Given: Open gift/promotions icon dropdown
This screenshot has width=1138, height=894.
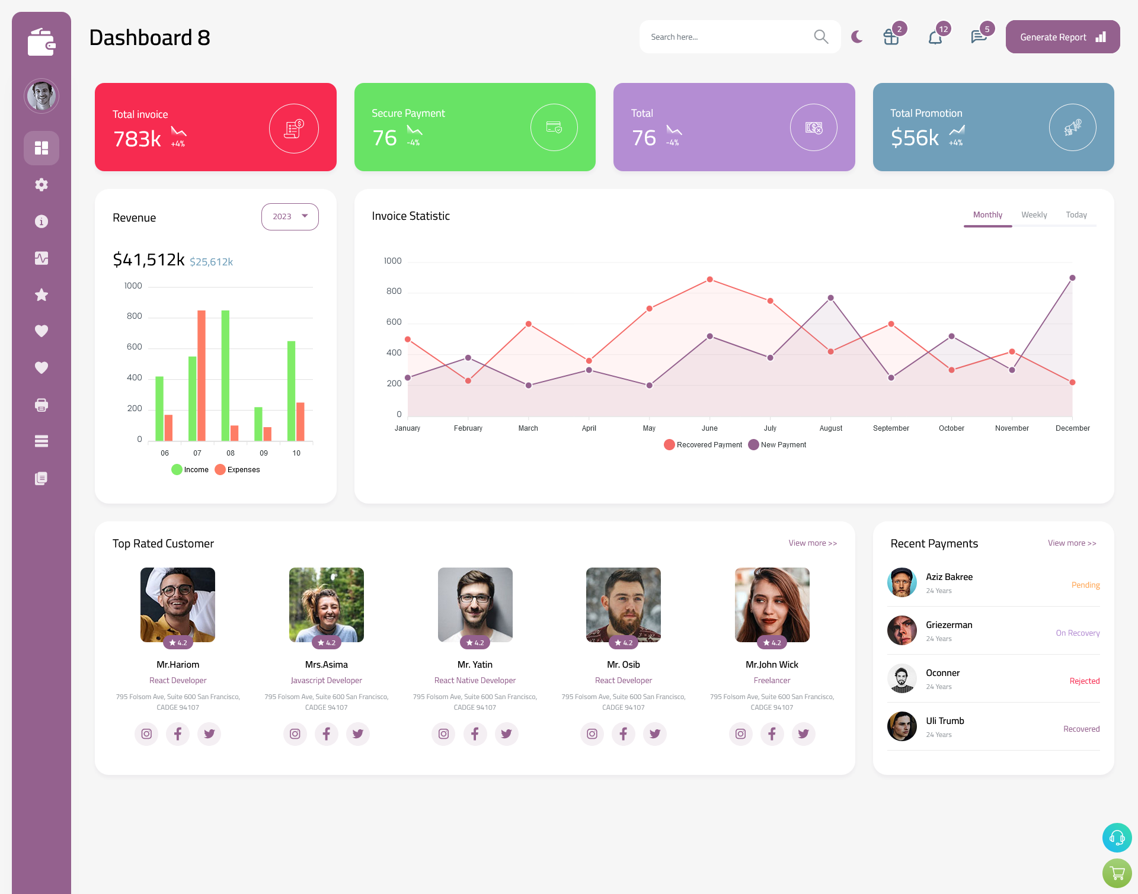Looking at the screenshot, I should pos(890,37).
